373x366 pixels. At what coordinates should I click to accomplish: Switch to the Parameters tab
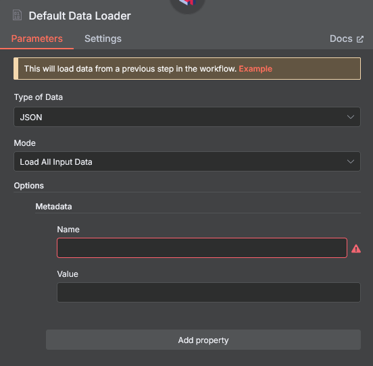point(37,38)
